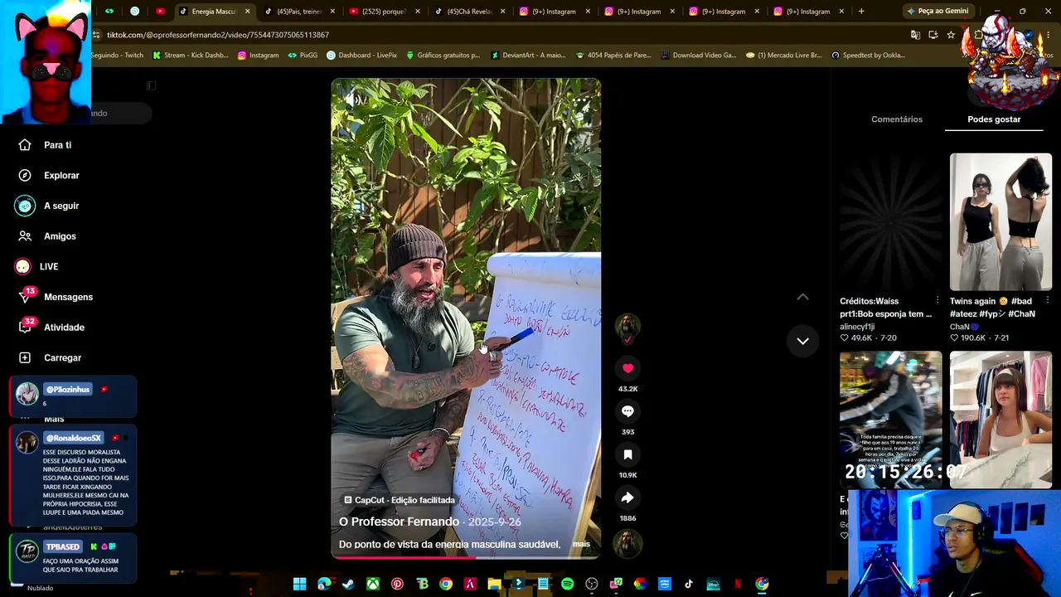This screenshot has width=1061, height=597.
Task: Share the video using the arrow icon
Action: tap(627, 498)
